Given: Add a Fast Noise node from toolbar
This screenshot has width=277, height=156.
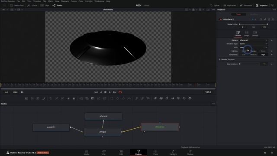Looking at the screenshot, I should pos(32,98).
